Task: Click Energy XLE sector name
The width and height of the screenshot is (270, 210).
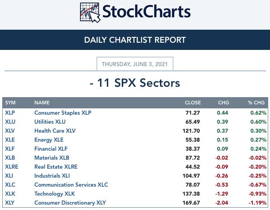Action: [49, 140]
